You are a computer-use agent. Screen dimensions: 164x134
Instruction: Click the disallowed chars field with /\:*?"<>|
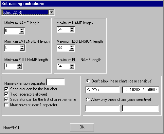(x=102, y=90)
